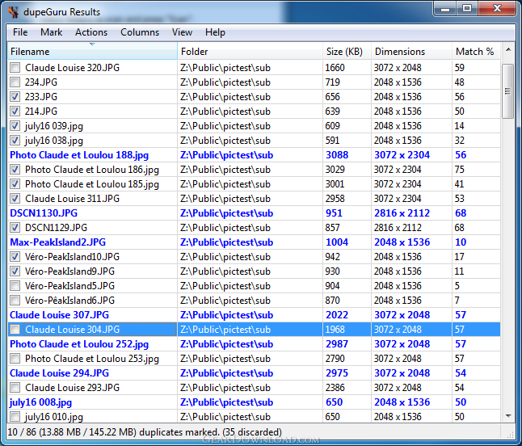522x446 pixels.
Task: Click size value 1660 for Claude Louise 320
Action: (335, 68)
